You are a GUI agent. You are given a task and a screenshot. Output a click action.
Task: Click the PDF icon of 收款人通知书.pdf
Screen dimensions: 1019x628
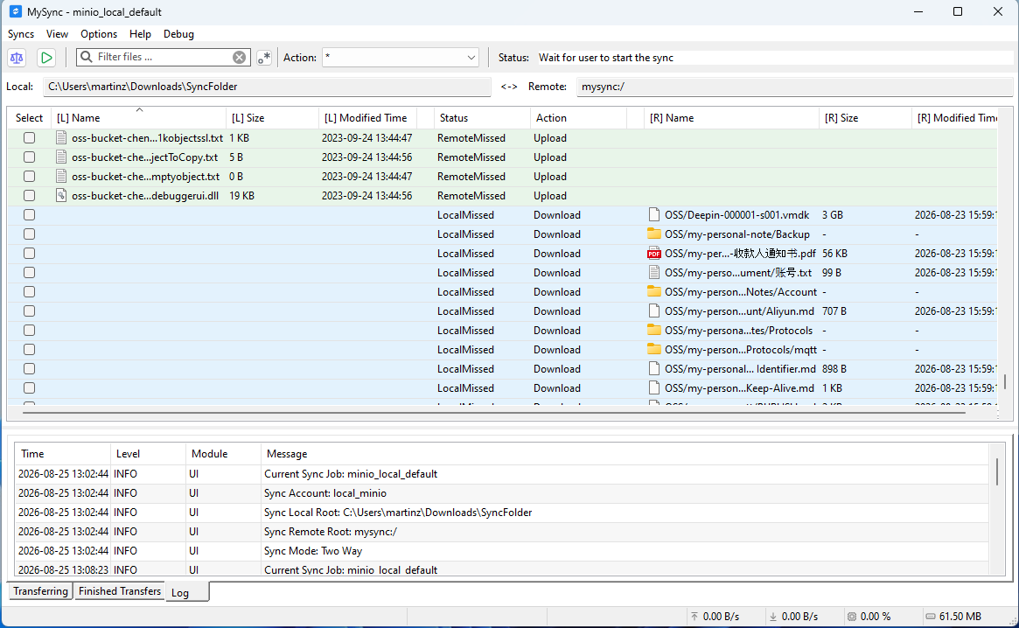pos(653,253)
